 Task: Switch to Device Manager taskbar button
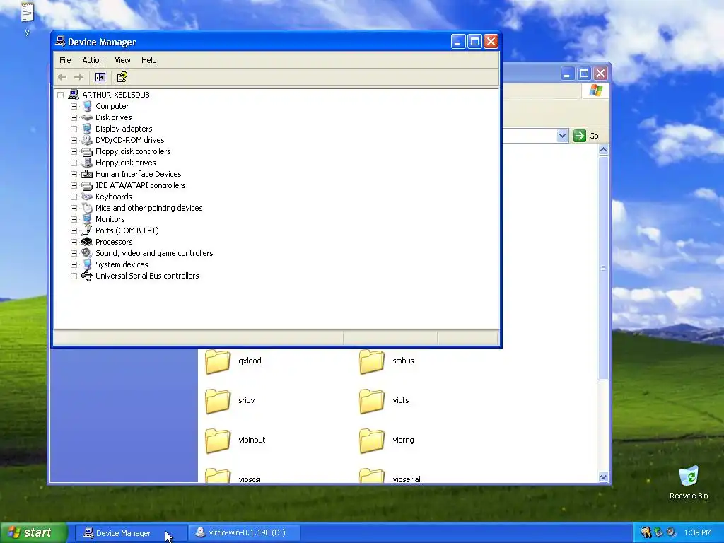(131, 533)
